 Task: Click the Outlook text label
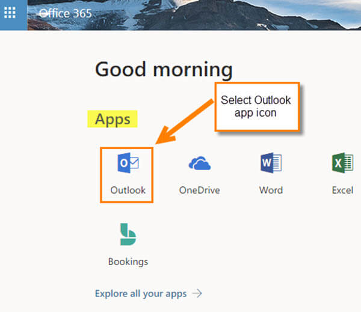pyautogui.click(x=128, y=191)
